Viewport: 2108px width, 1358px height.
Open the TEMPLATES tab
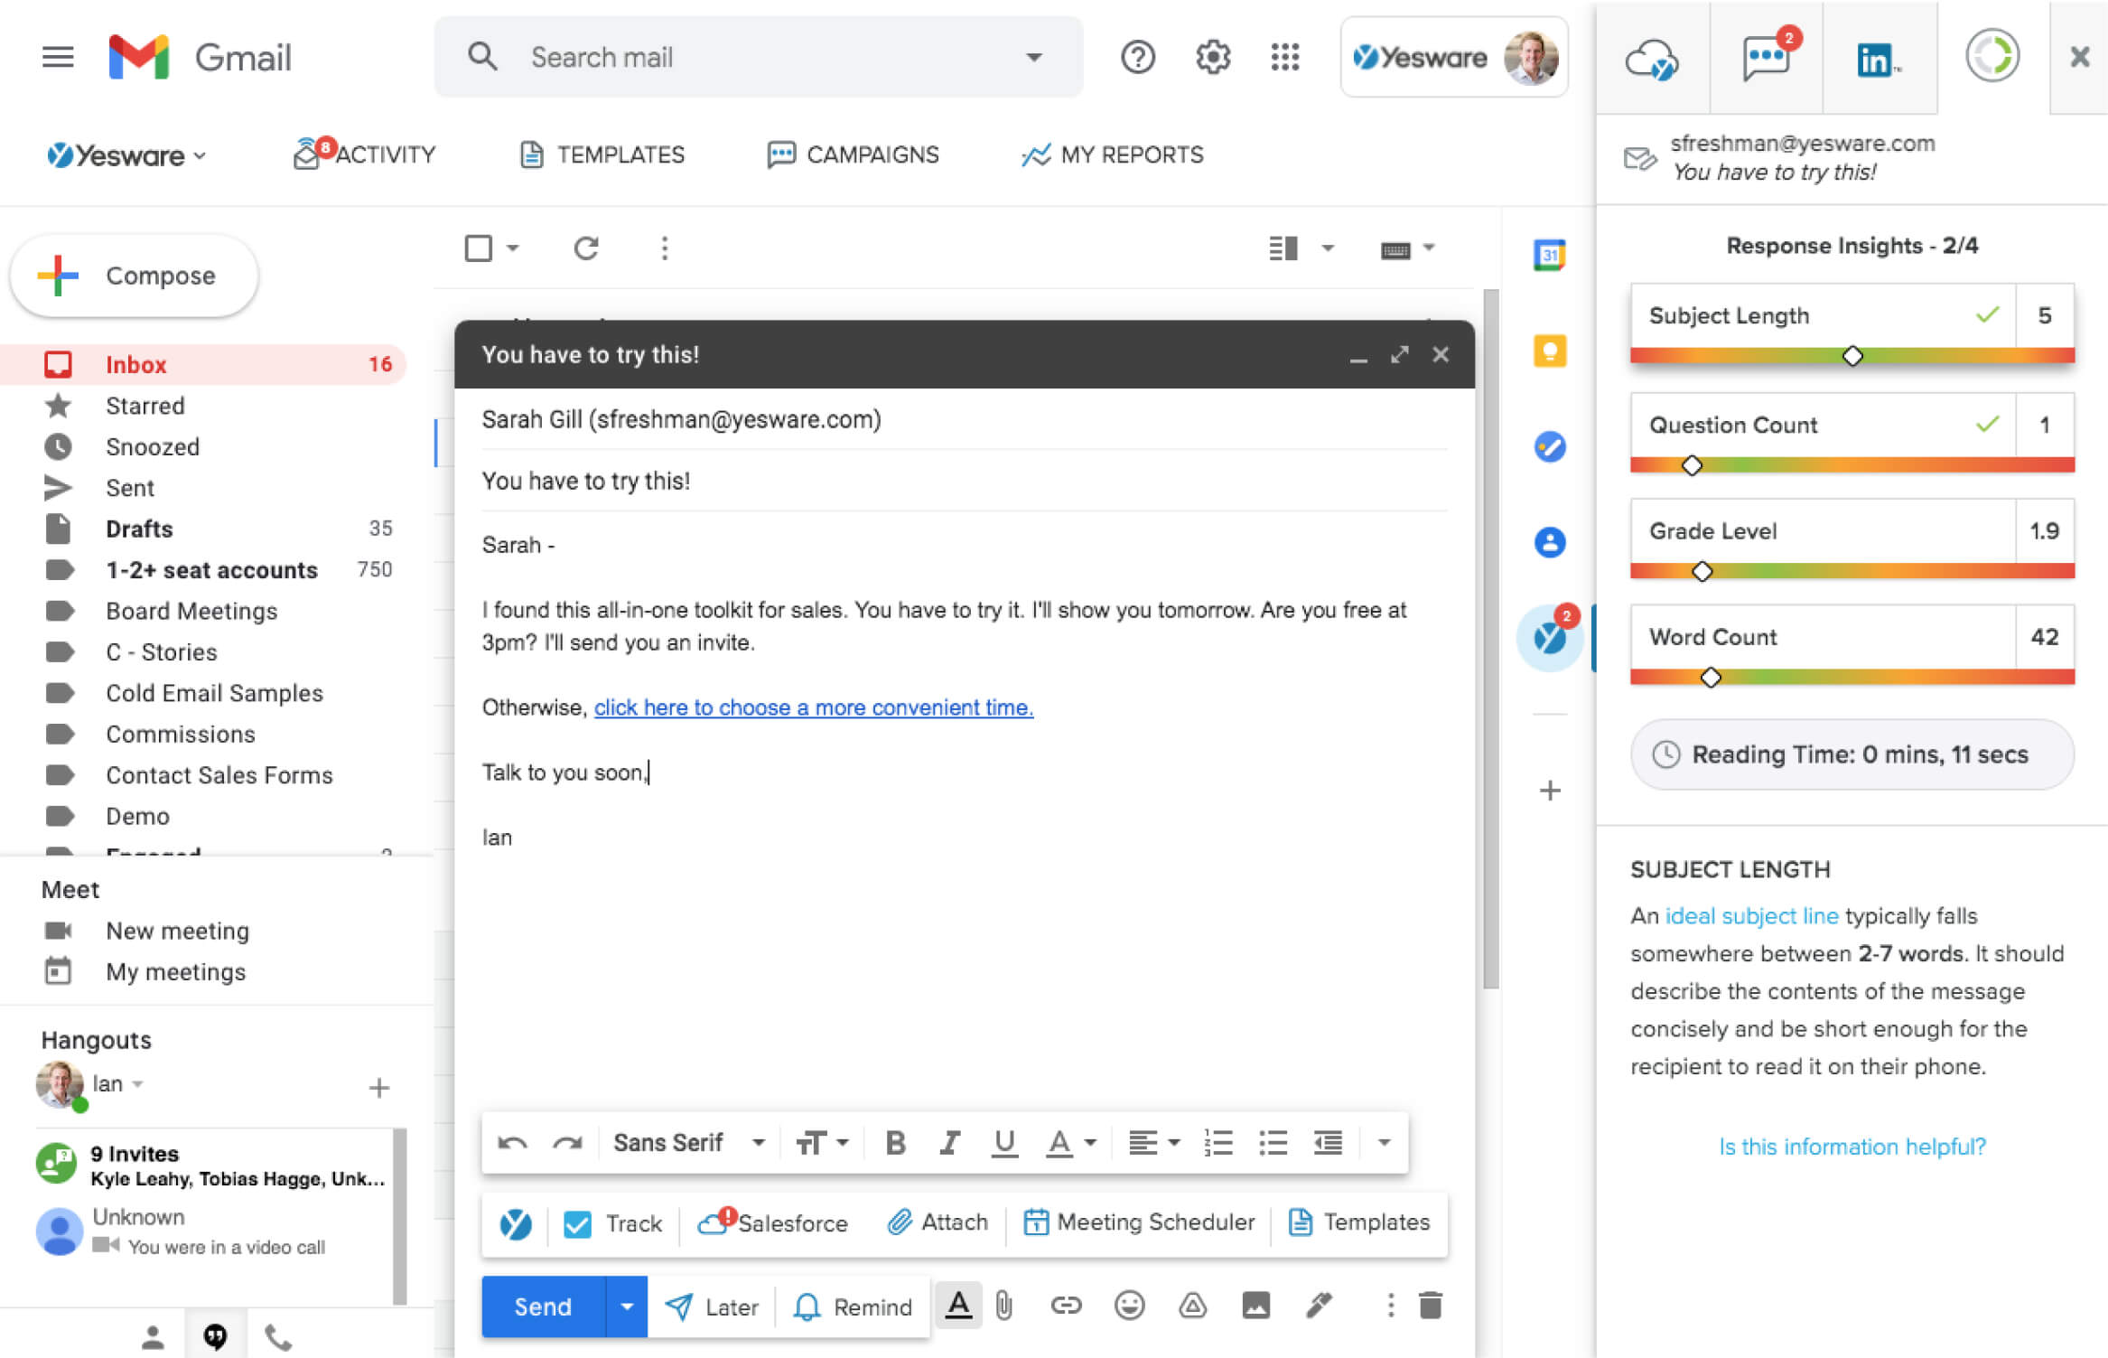click(602, 155)
